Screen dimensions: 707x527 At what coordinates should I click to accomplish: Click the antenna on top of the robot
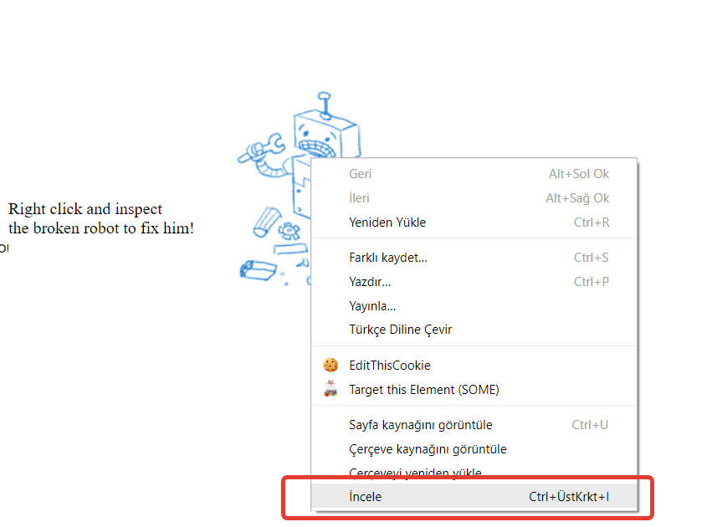coord(325,101)
